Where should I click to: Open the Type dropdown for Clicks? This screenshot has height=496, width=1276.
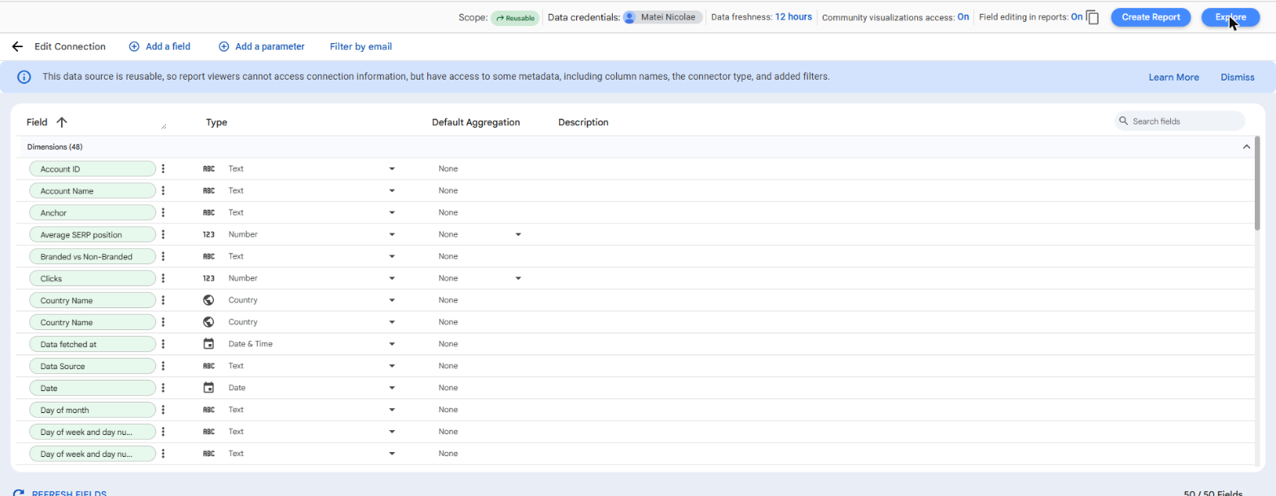point(391,278)
